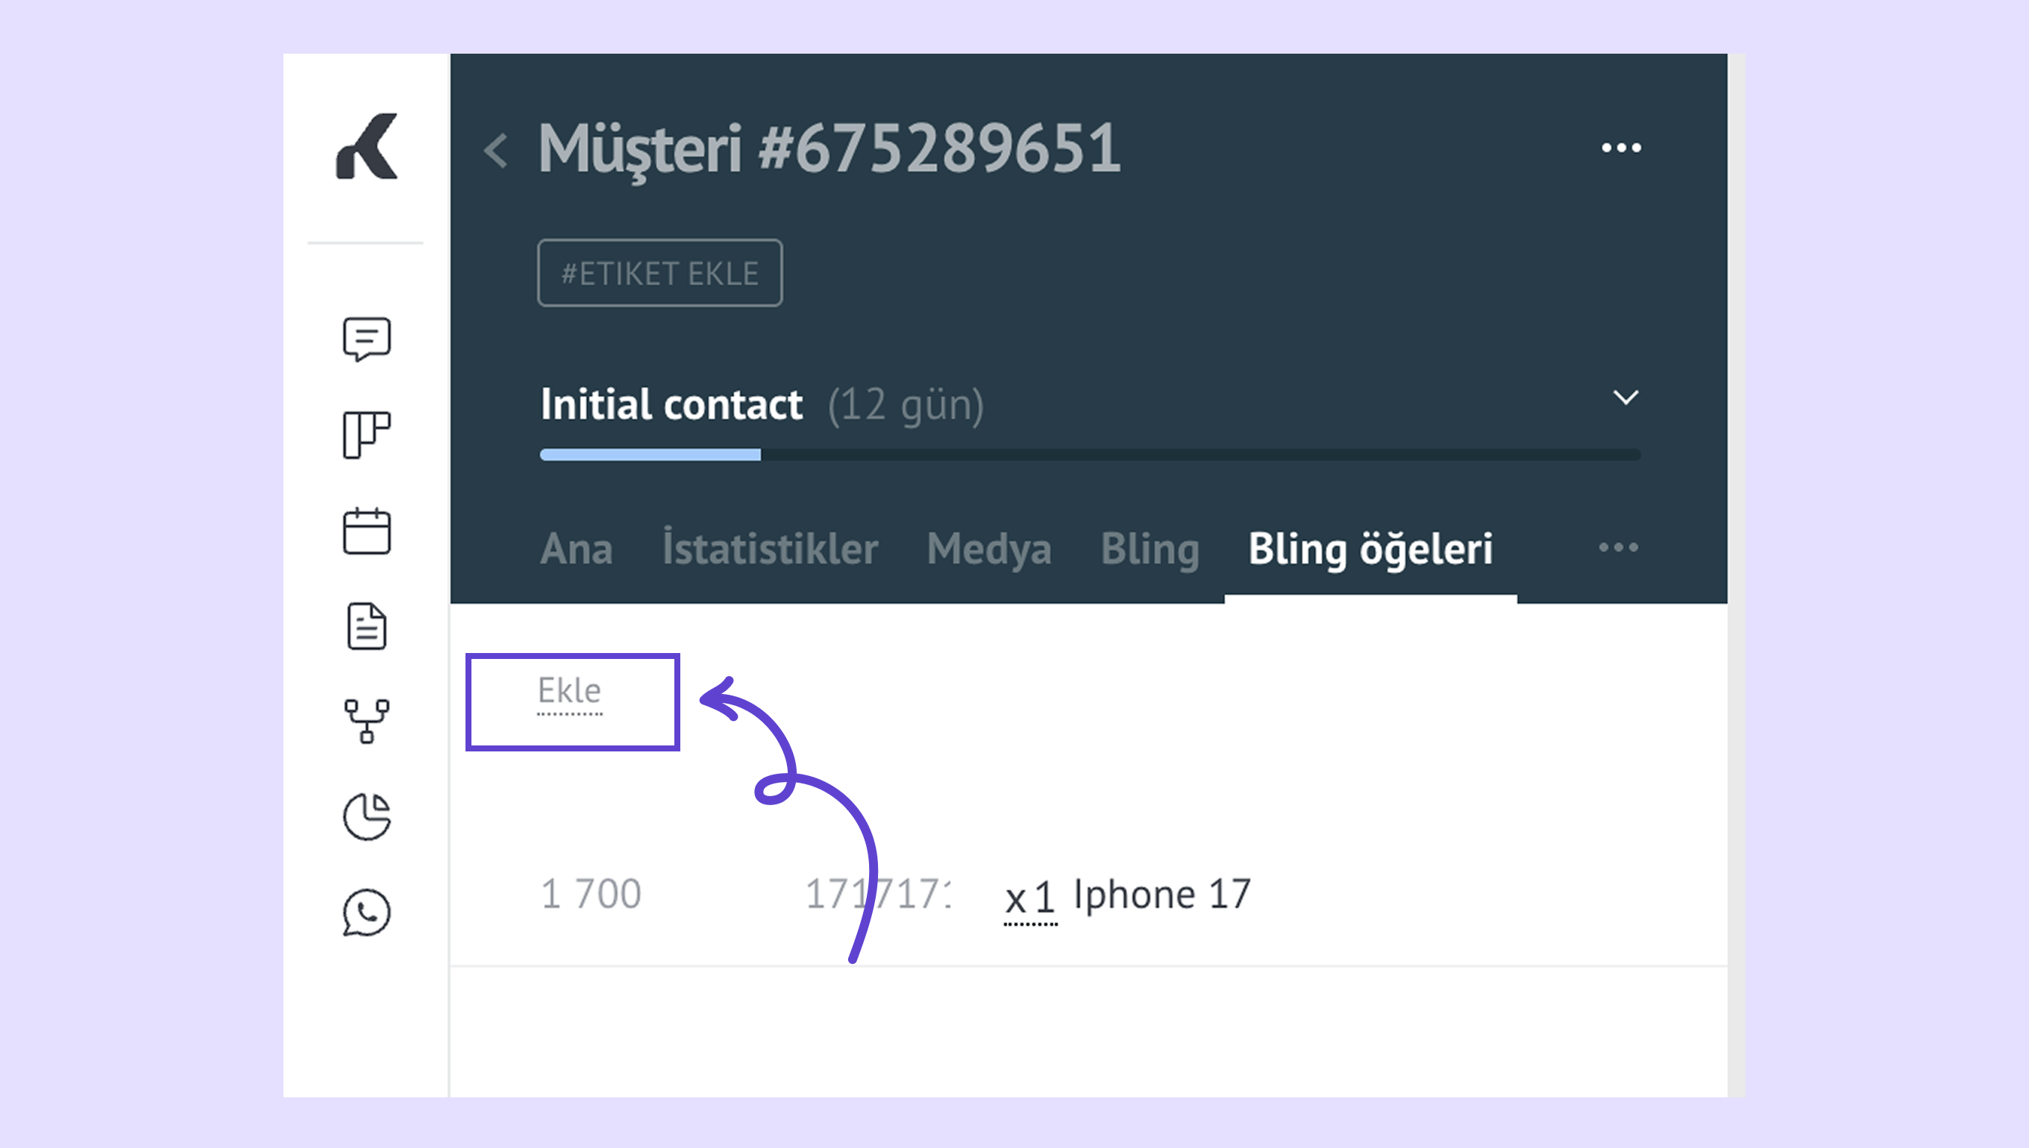Open the WhatsApp icon in sidebar
The image size is (2029, 1148).
pos(367,912)
